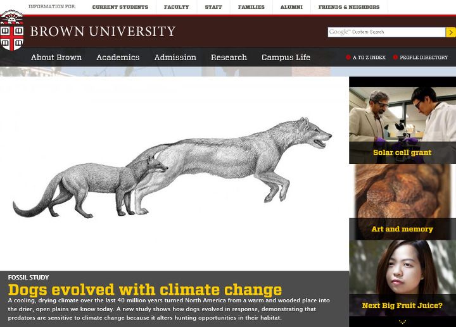The height and width of the screenshot is (327, 456).
Task: Open the Current Students information page
Action: point(120,7)
